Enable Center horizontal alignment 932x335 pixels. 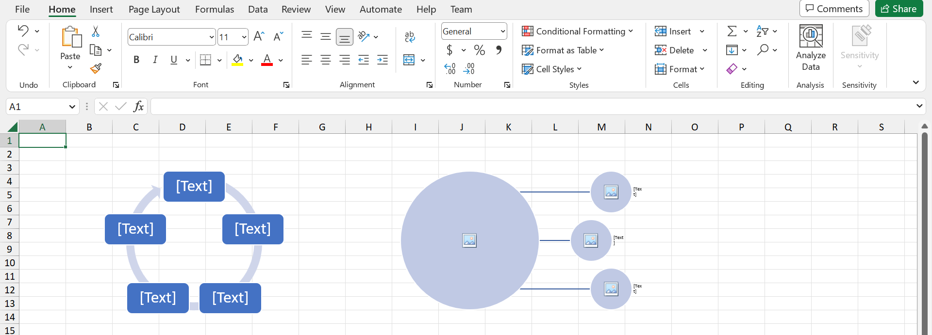click(325, 60)
